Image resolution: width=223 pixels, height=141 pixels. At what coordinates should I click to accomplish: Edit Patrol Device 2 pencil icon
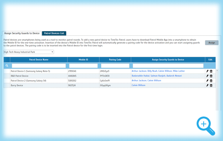pyautogui.click(x=207, y=81)
